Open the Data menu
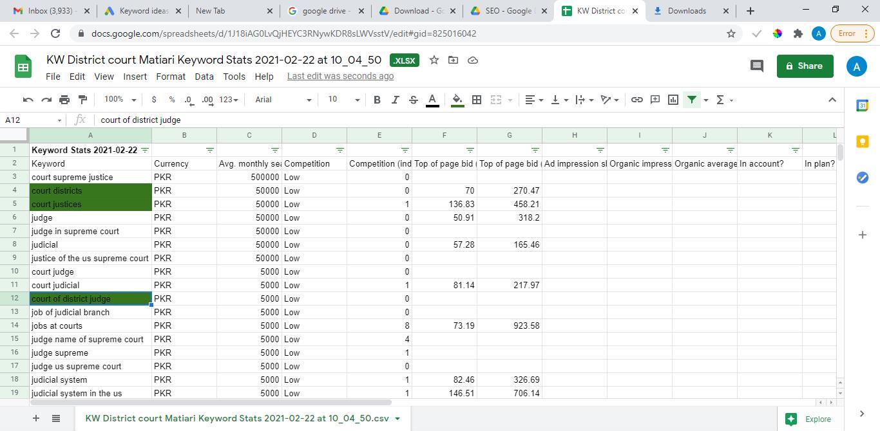Viewport: 880px width, 431px height. tap(204, 77)
